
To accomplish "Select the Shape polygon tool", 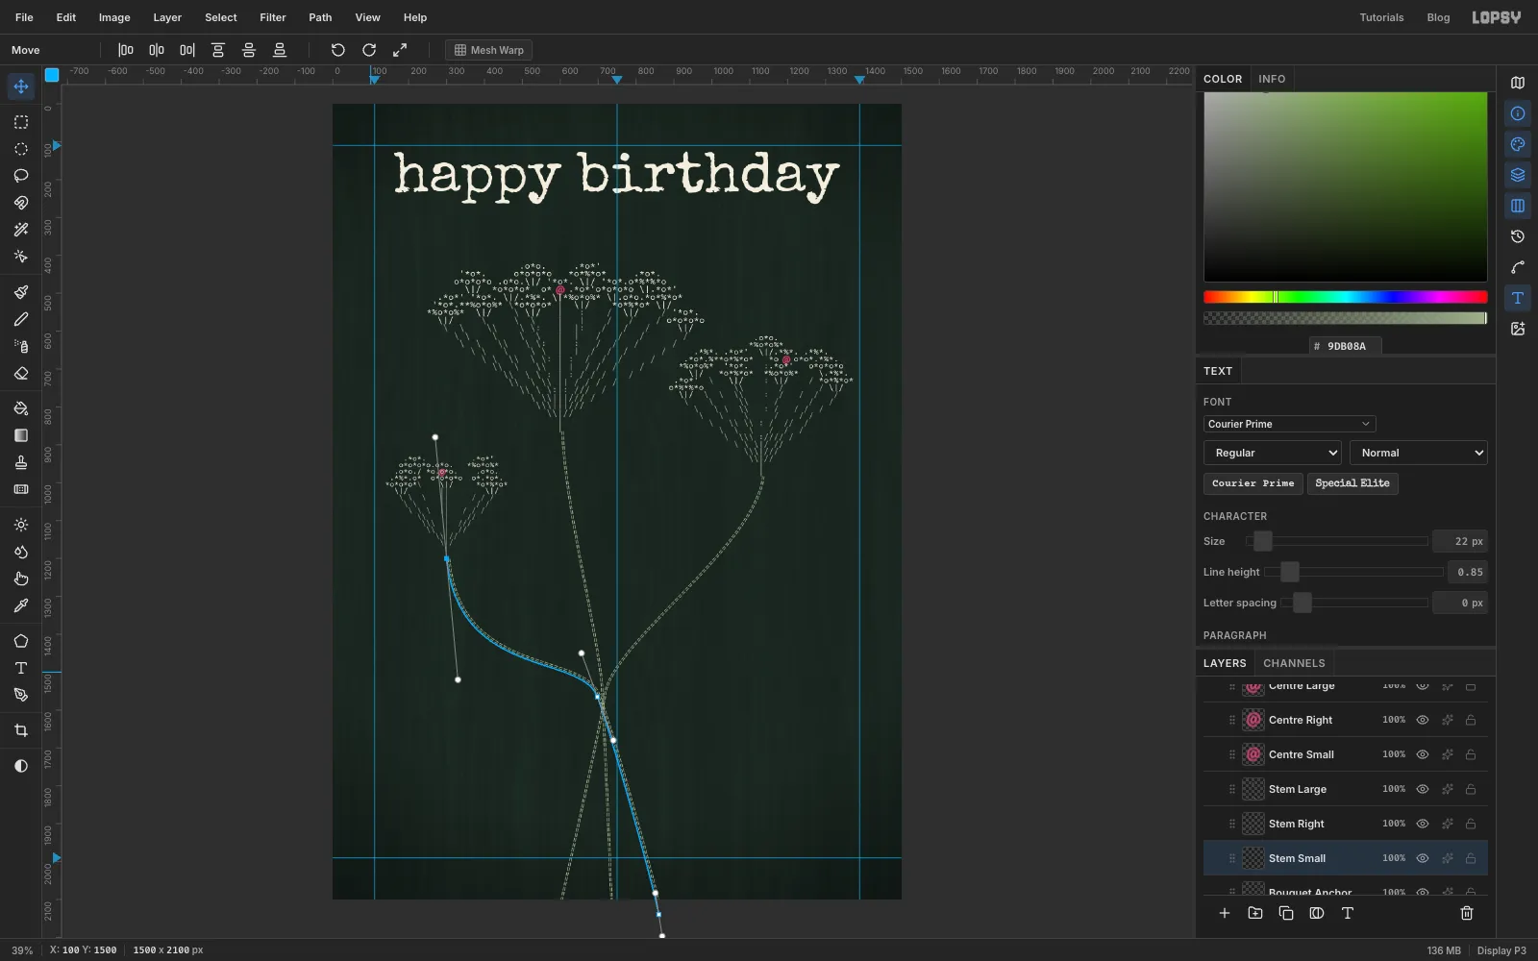I will [x=20, y=641].
